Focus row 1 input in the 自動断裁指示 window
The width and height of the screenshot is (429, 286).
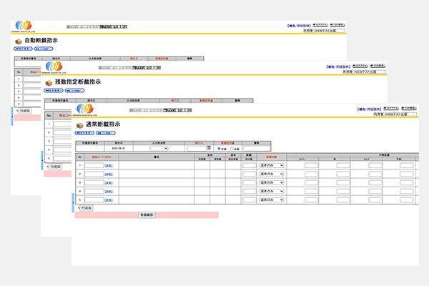click(32, 79)
